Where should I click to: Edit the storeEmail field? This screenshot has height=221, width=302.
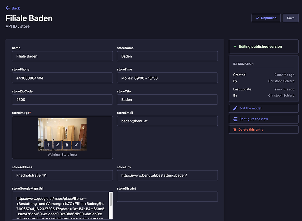coord(168,121)
